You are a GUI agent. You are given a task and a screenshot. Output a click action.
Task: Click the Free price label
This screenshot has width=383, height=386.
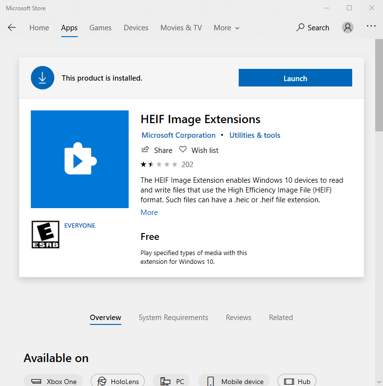click(150, 236)
